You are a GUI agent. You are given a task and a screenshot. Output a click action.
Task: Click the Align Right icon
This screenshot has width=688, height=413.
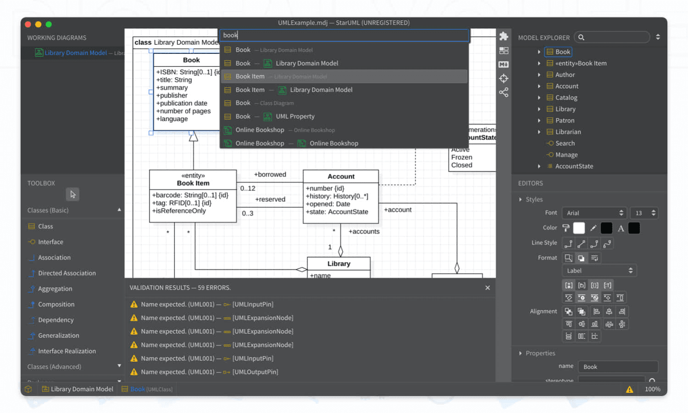tap(622, 312)
